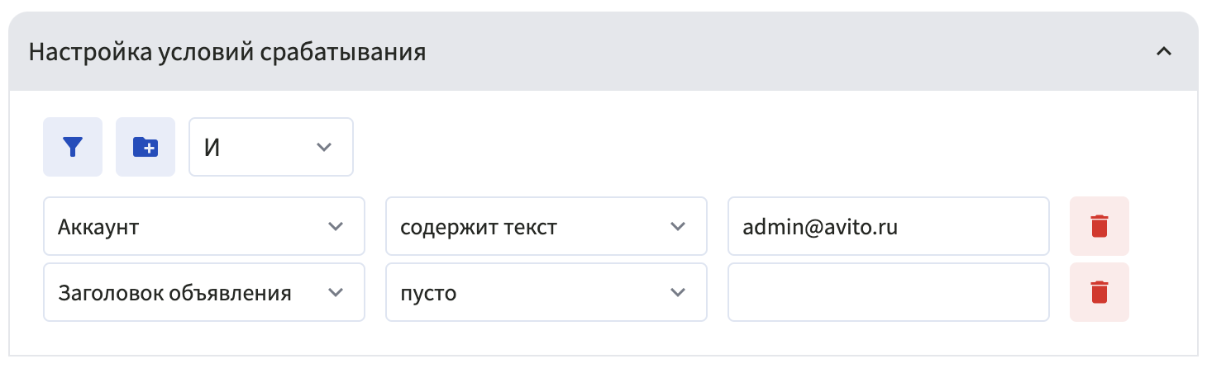Click the chevron arrow inside Аккаунт selector

coord(335,226)
